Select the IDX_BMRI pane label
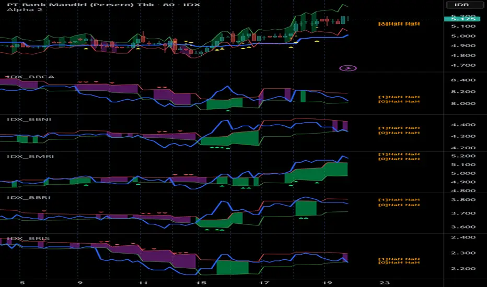 click(x=30, y=157)
